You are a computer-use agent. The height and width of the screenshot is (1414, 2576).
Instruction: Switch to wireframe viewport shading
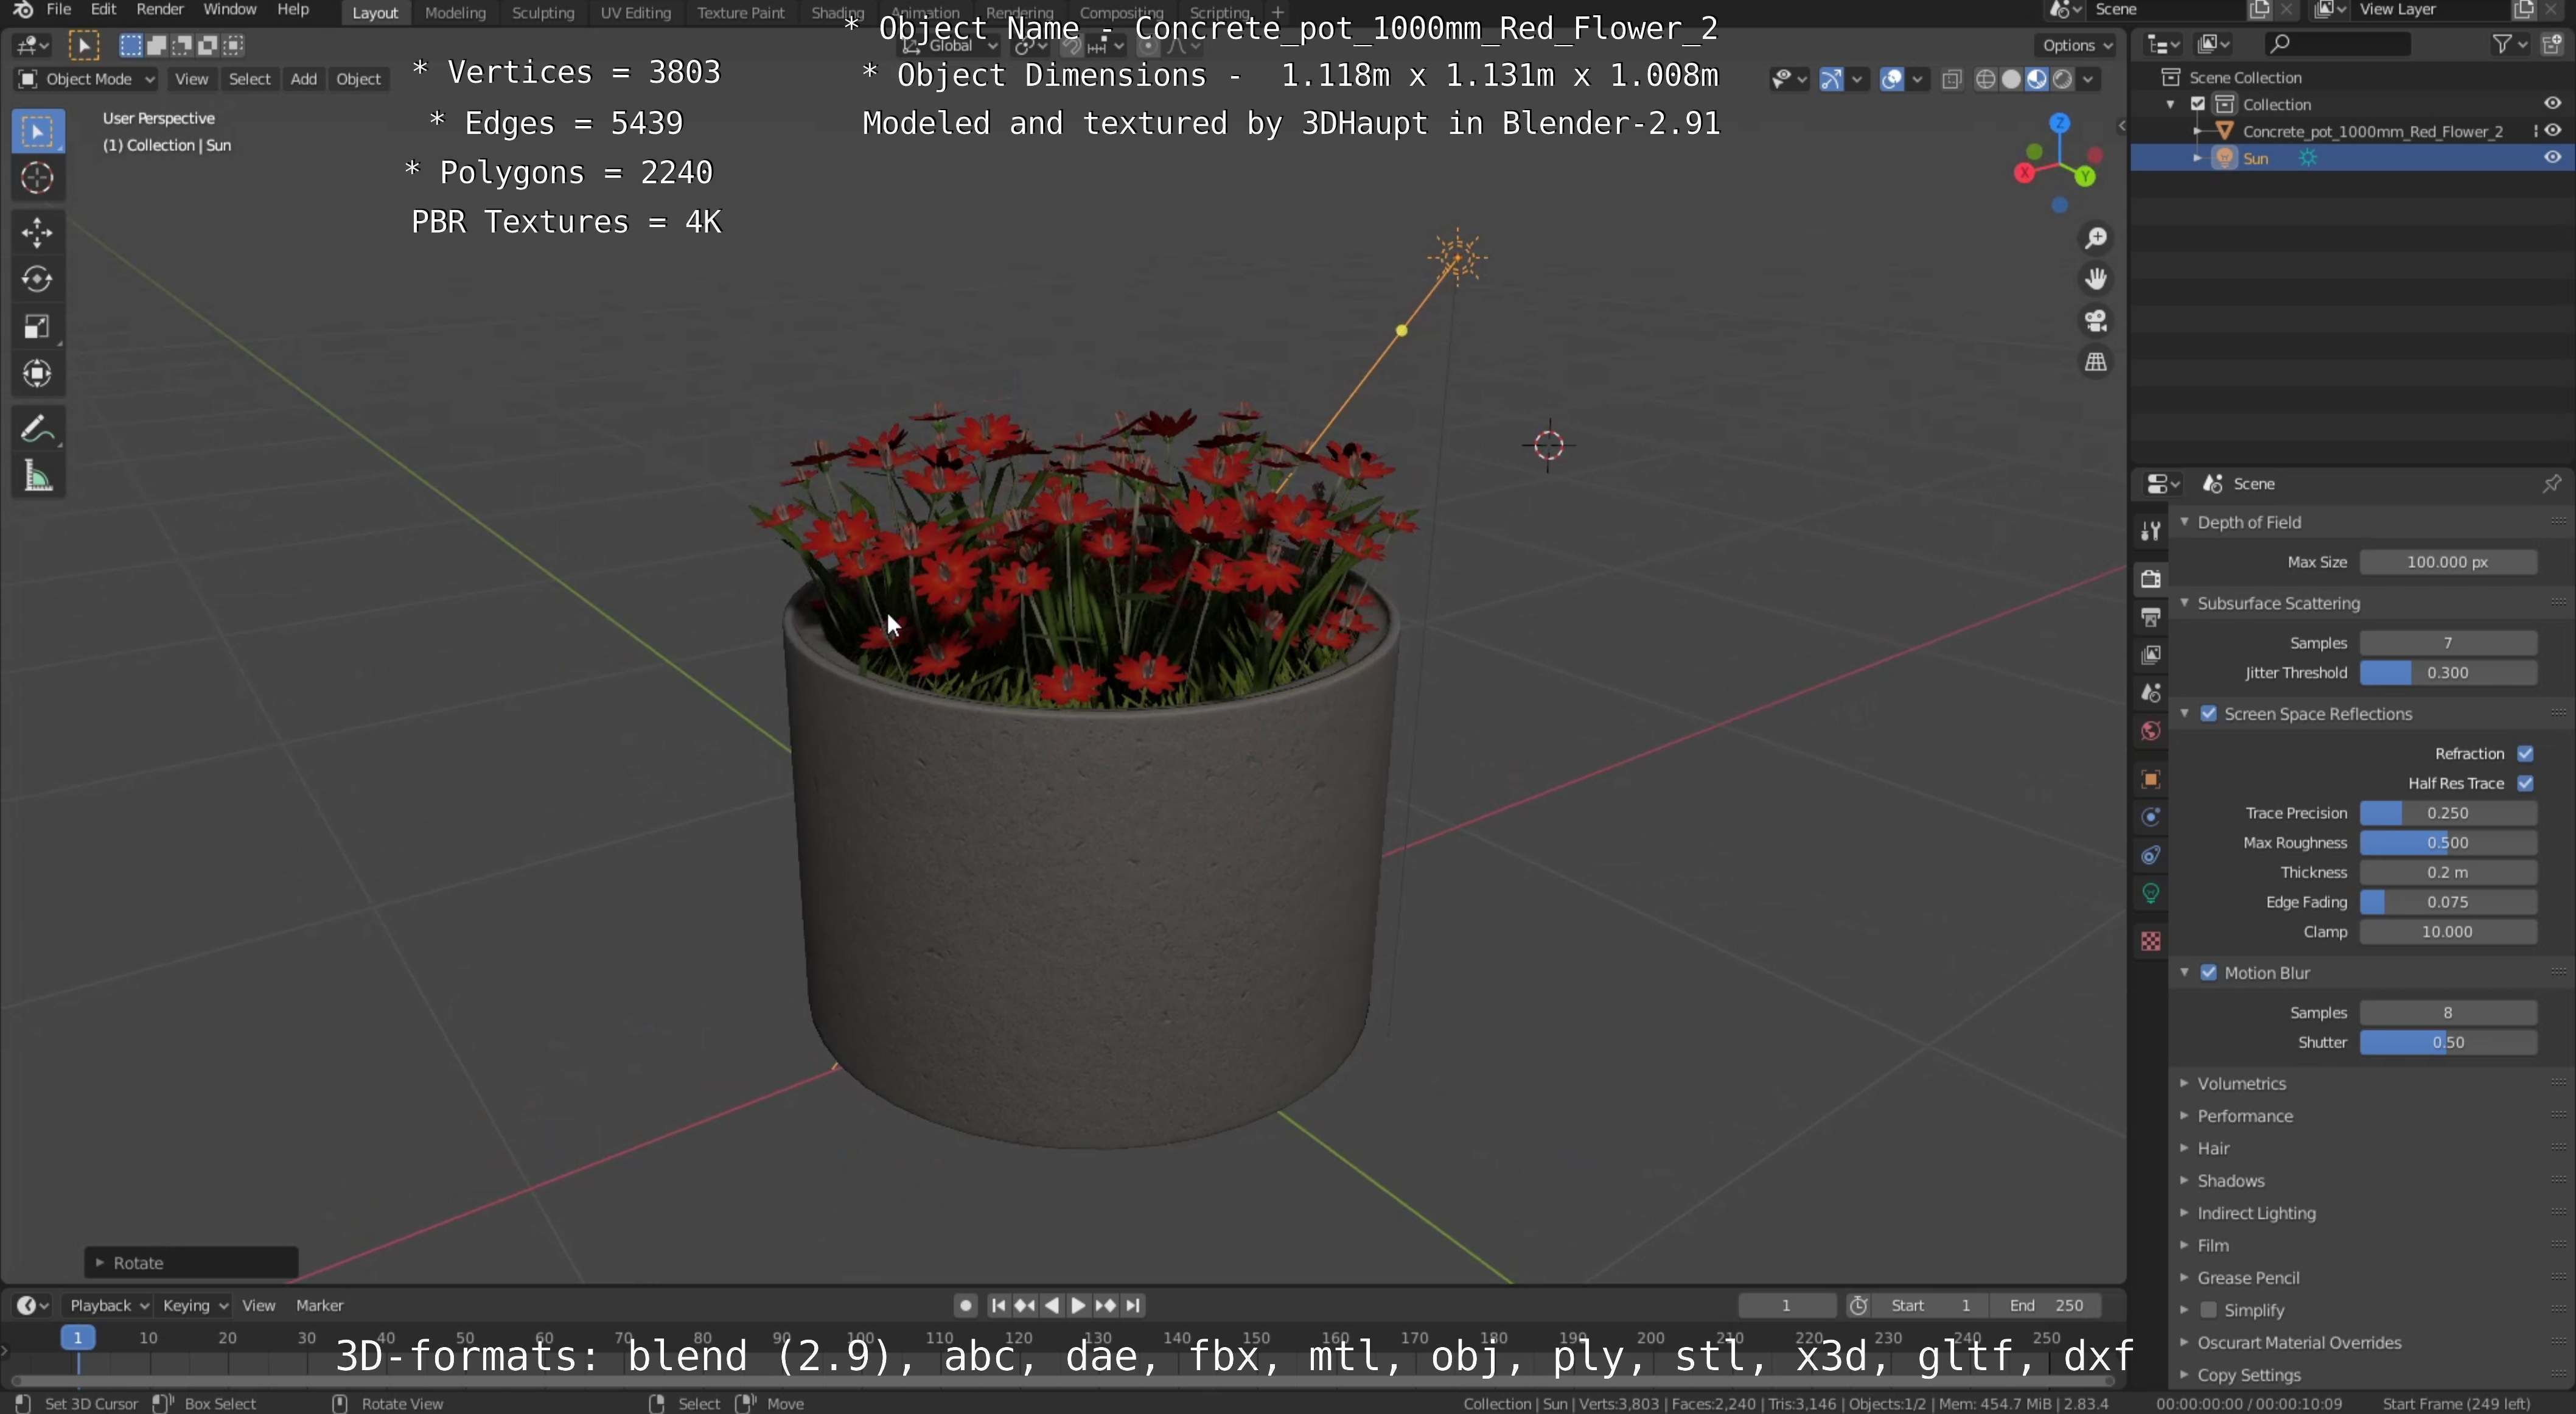1986,79
